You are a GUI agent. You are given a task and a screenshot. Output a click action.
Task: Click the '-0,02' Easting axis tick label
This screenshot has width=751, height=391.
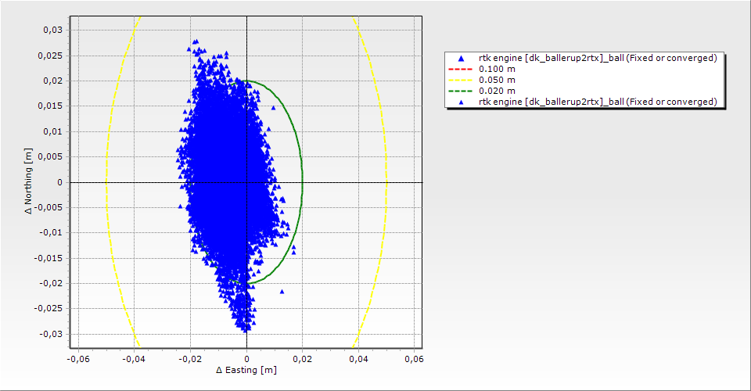tap(191, 359)
